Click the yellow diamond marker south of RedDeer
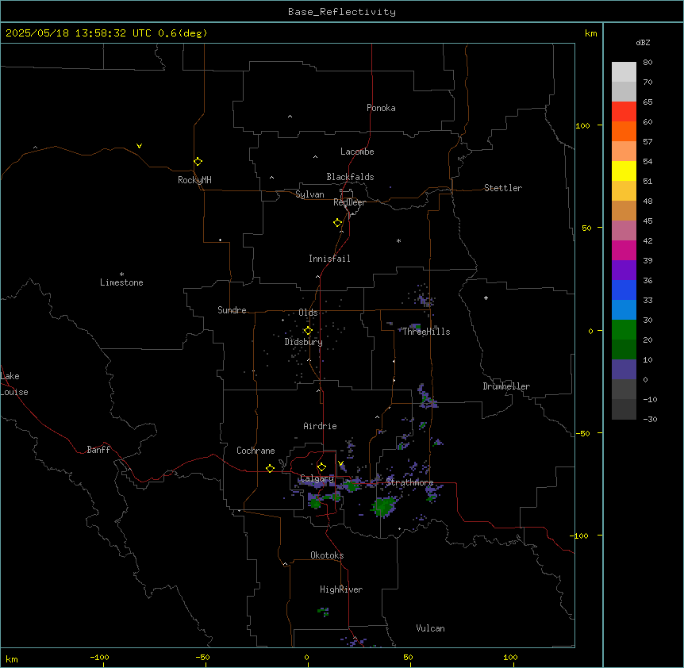Viewport: 684px width, 668px height. [337, 223]
